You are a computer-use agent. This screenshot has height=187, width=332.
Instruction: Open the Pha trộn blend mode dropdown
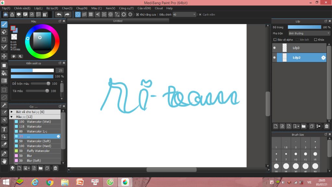pyautogui.click(x=309, y=33)
